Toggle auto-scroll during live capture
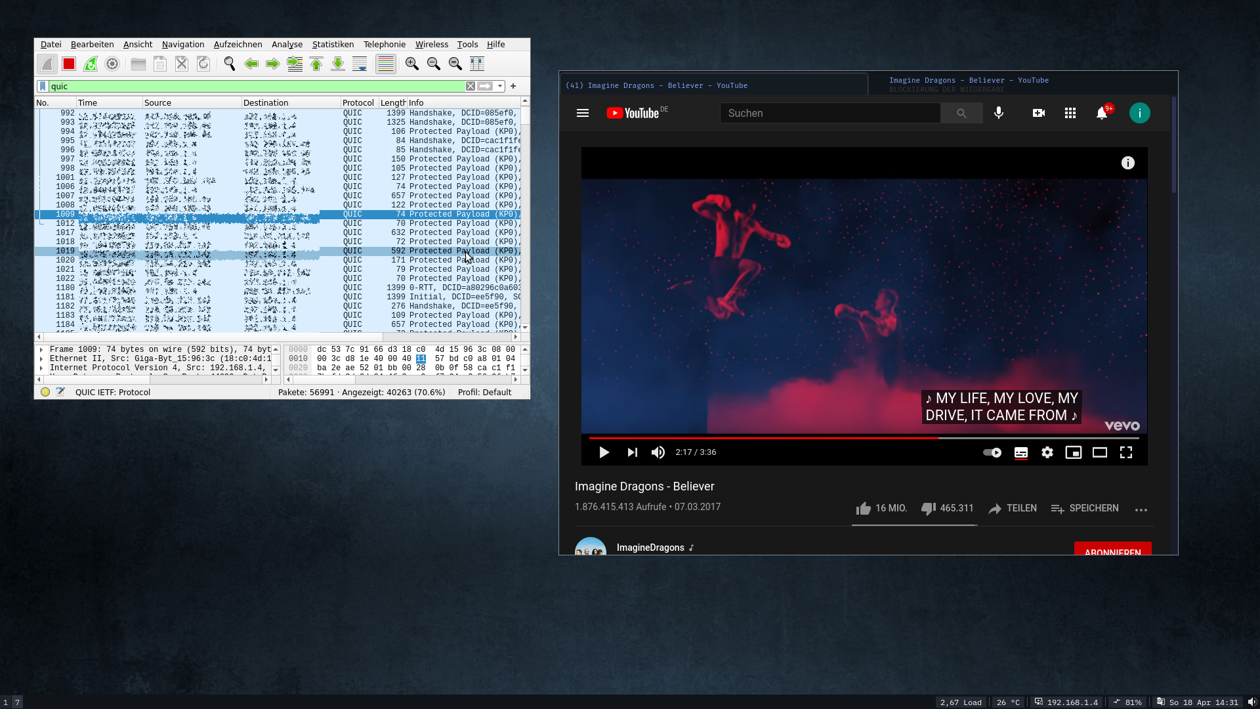The width and height of the screenshot is (1260, 709). 360,64
